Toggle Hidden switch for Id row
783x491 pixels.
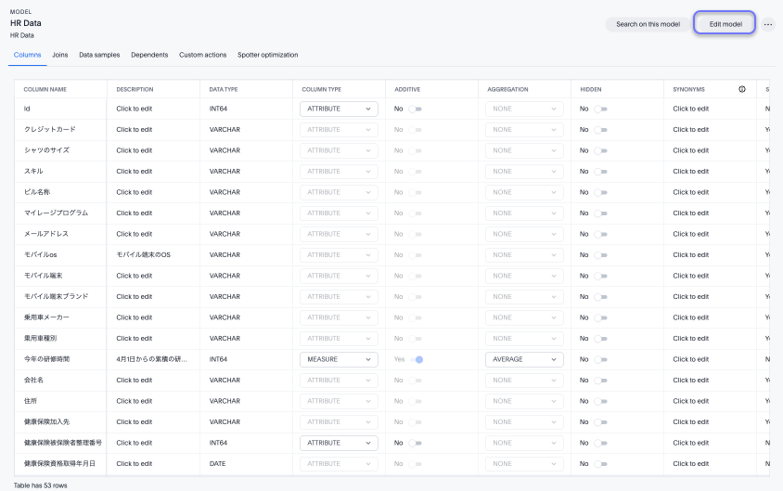pos(601,109)
